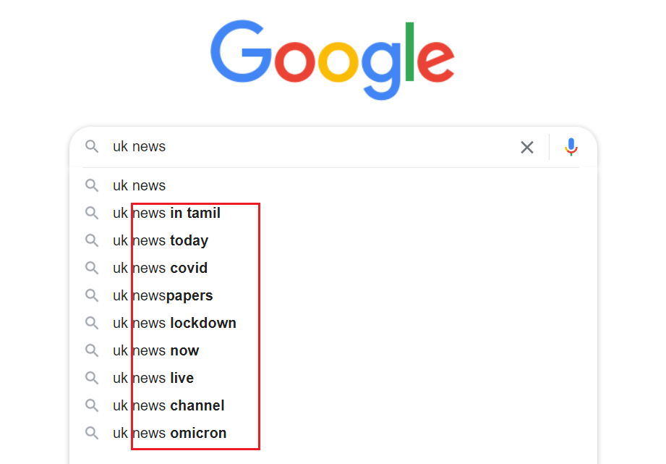This screenshot has width=666, height=464.
Task: Select 'uk news lockdown' suggestion
Action: pos(174,324)
